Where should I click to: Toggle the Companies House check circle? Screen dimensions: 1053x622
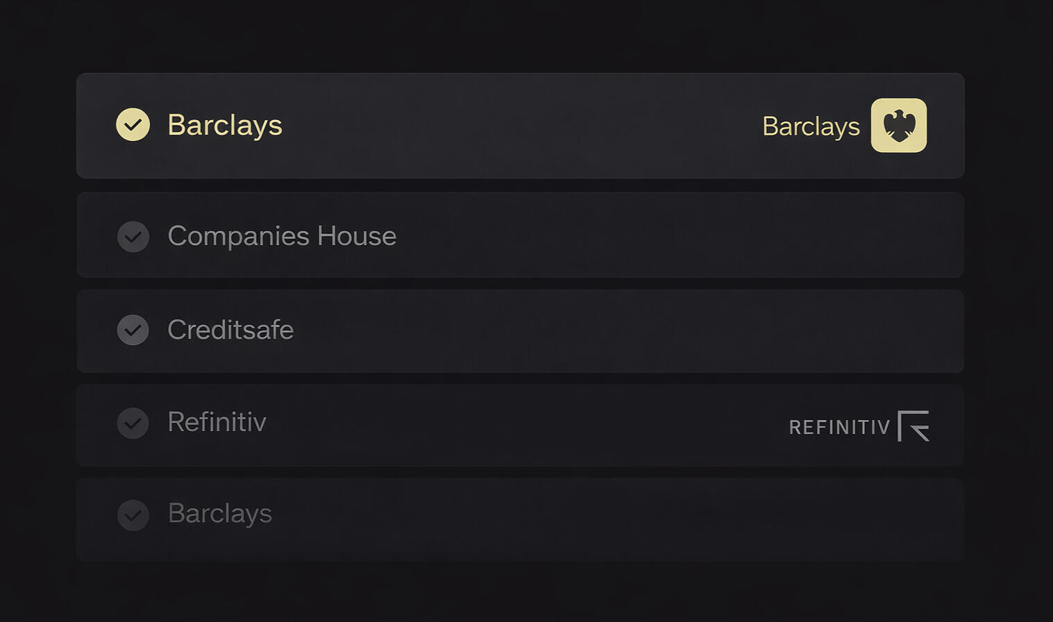point(133,237)
